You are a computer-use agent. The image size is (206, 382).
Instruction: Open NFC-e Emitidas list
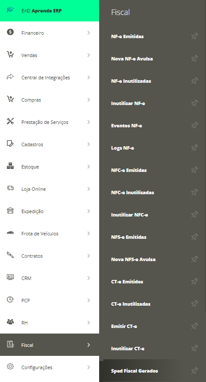point(129,170)
